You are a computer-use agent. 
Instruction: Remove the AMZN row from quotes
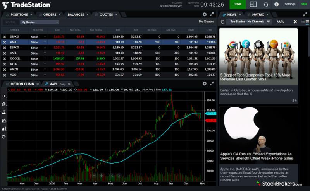(x=5, y=70)
